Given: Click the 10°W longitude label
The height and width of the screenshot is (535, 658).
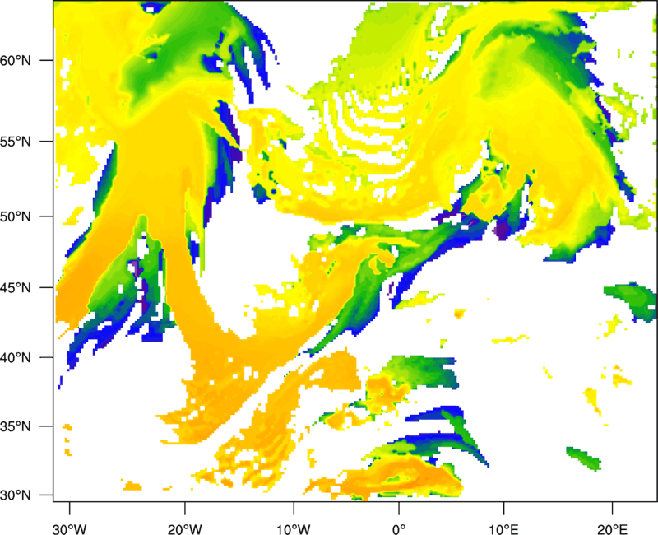Looking at the screenshot, I should (x=294, y=529).
